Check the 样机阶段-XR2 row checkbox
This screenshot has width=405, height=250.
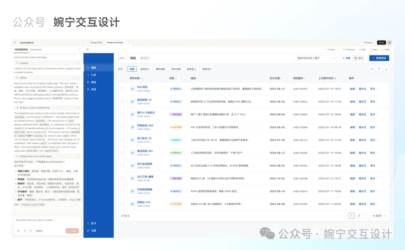point(122,127)
